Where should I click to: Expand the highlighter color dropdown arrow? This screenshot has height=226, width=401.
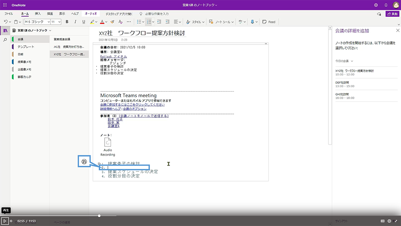(x=96, y=22)
